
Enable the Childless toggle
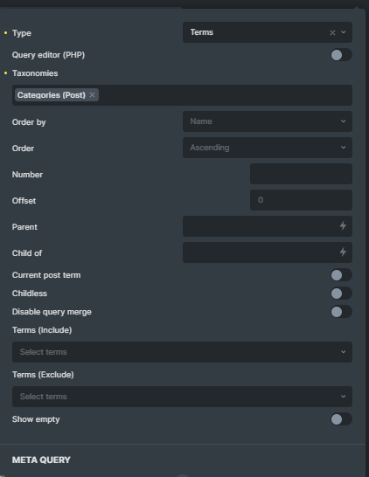341,294
